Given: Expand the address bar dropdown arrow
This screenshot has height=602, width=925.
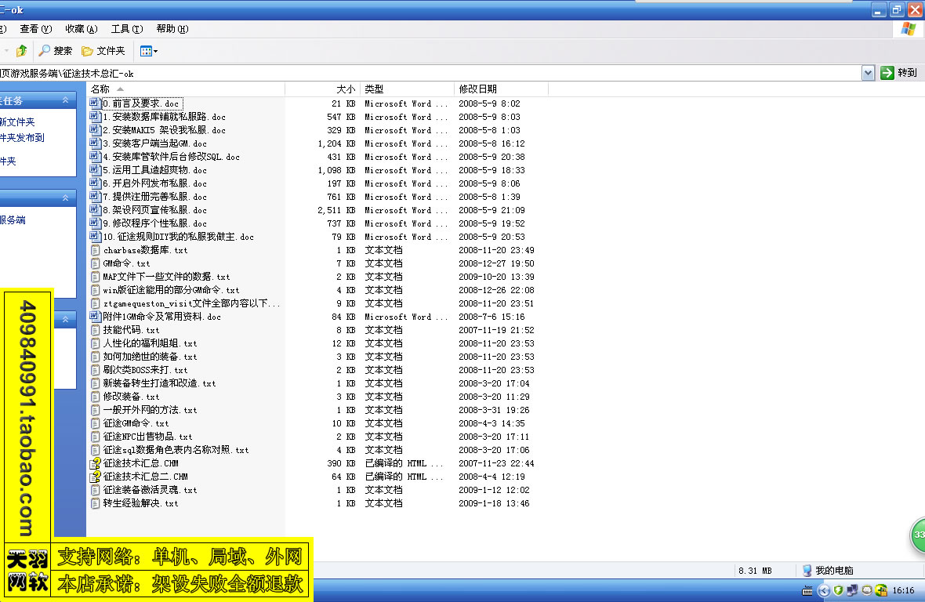Looking at the screenshot, I should 868,73.
